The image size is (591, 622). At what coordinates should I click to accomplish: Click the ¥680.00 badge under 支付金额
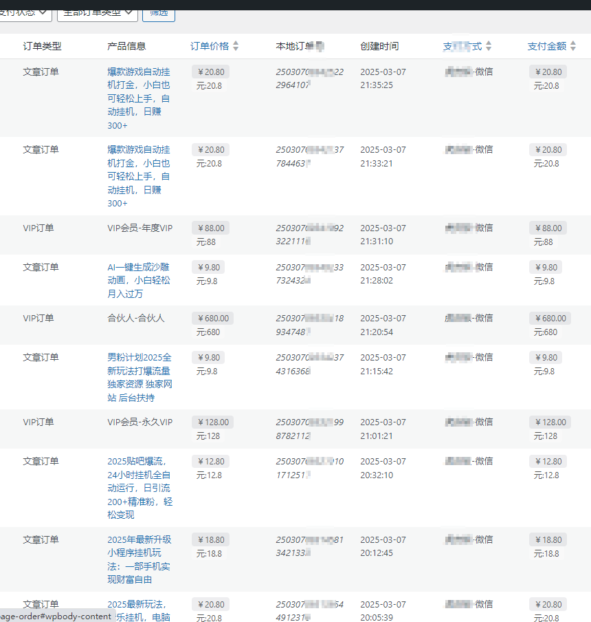(550, 318)
